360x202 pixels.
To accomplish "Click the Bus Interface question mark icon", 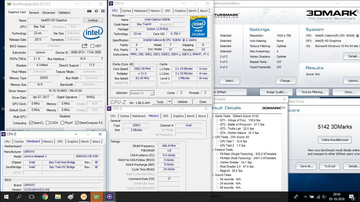I will (102, 59).
